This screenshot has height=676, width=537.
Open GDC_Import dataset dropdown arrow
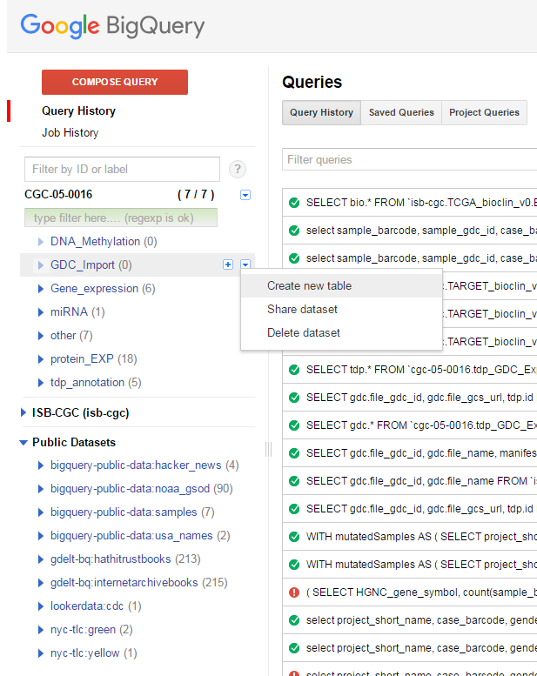point(245,264)
